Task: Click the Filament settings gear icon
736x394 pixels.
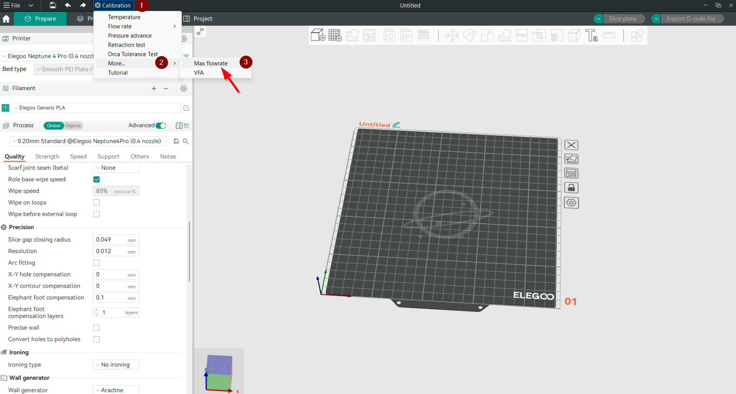Action: 184,88
